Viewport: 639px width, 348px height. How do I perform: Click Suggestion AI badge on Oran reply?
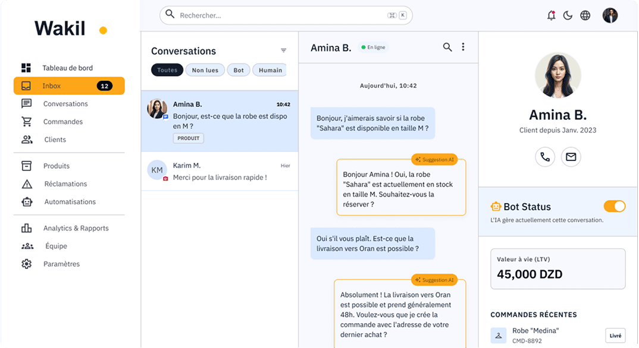pyautogui.click(x=434, y=280)
